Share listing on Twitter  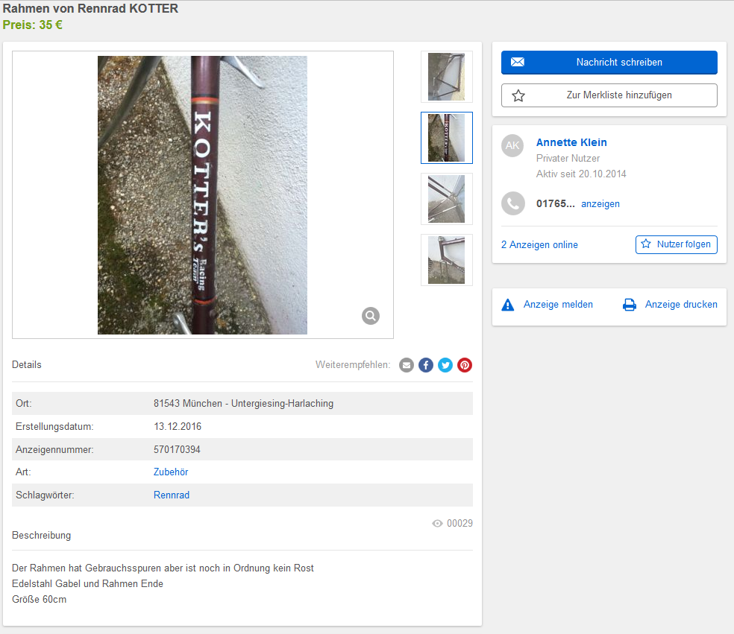[445, 365]
